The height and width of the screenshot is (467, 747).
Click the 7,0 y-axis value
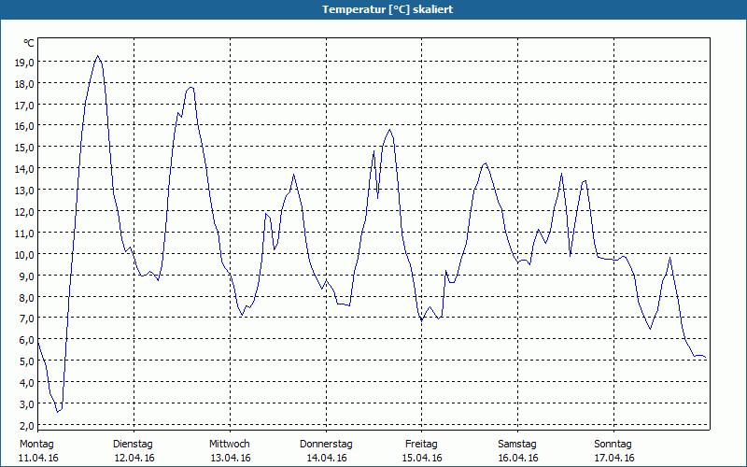point(27,318)
